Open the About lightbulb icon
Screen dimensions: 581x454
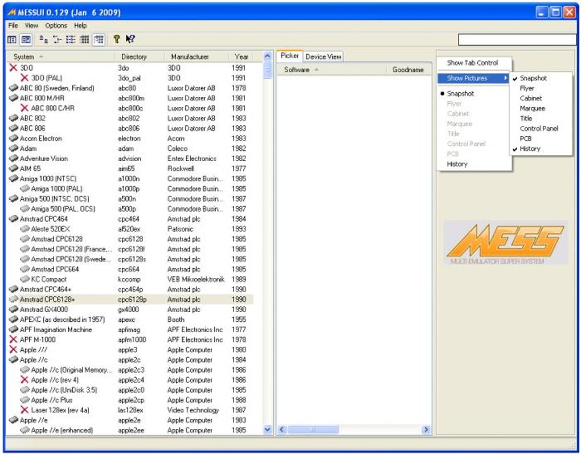click(116, 39)
